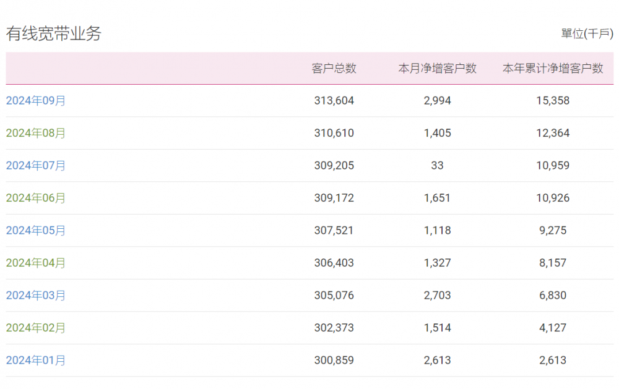Open the 2024年08月 link
The width and height of the screenshot is (619, 389).
pyautogui.click(x=35, y=133)
